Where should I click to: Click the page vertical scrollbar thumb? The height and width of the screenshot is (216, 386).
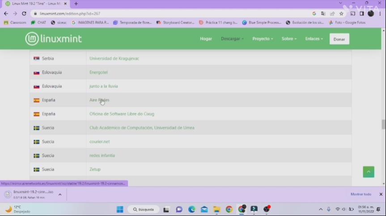tap(383, 125)
